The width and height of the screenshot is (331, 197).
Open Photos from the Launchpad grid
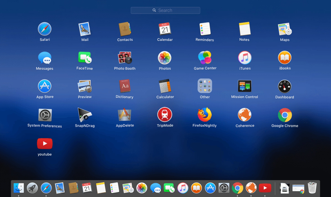click(165, 58)
